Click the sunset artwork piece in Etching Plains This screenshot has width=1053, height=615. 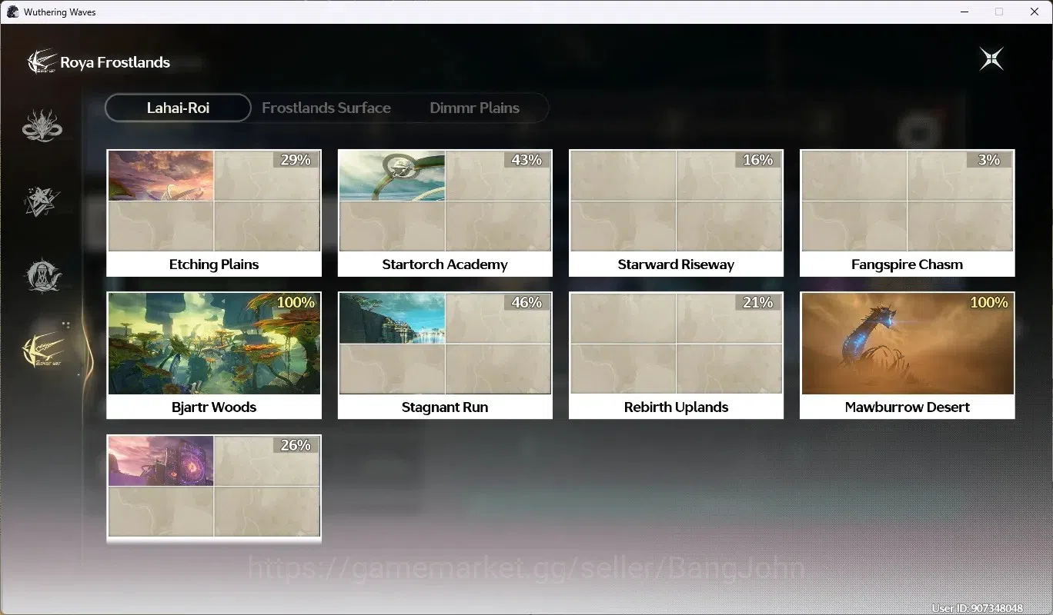[161, 176]
